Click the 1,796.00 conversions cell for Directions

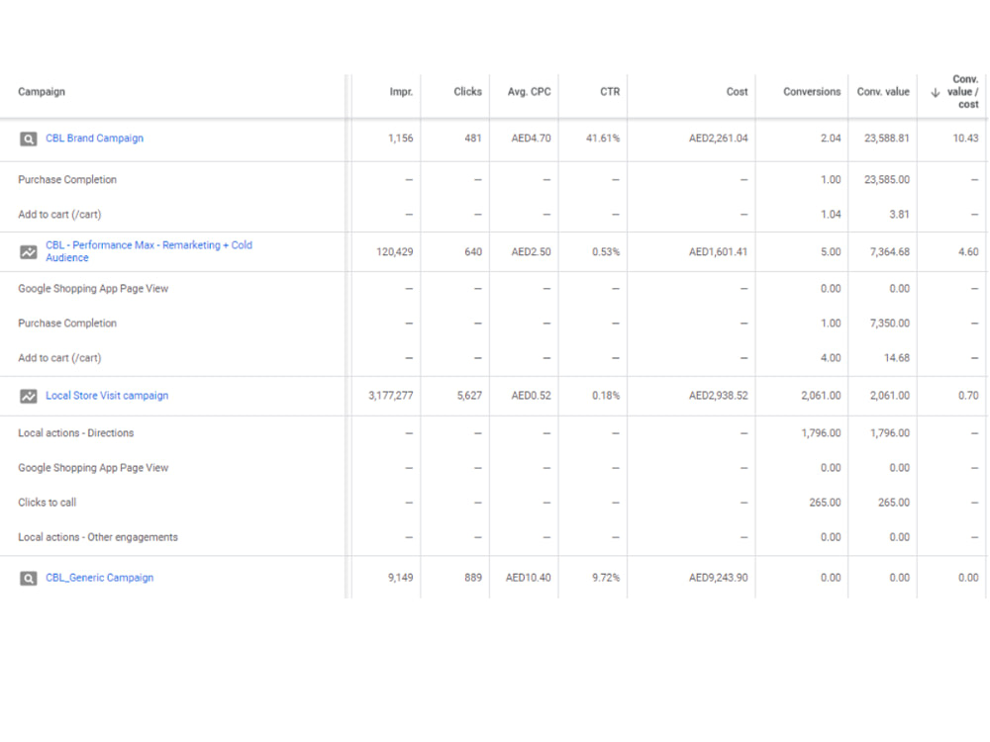(x=822, y=433)
